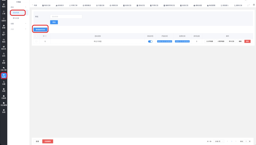Click the 活动名称 filter input field

click(x=66, y=17)
